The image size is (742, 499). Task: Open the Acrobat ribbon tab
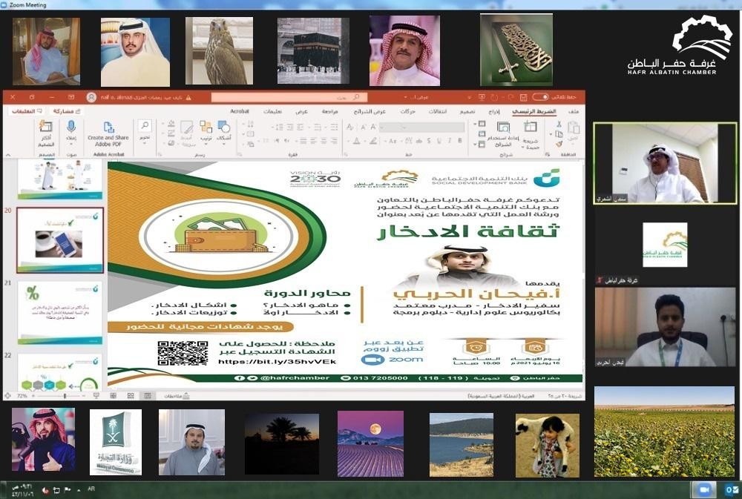click(x=240, y=111)
